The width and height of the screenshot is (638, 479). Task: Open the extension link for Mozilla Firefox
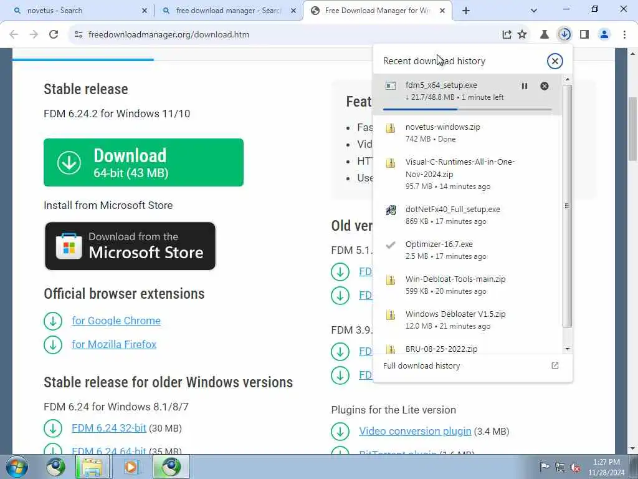pyautogui.click(x=114, y=344)
